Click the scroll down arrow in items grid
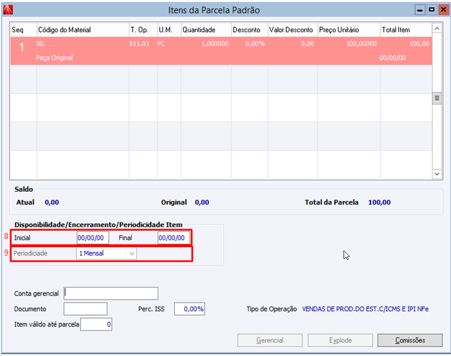Screen dimensions: 451x356 point(437,174)
